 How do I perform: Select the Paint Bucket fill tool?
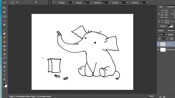click(4, 46)
